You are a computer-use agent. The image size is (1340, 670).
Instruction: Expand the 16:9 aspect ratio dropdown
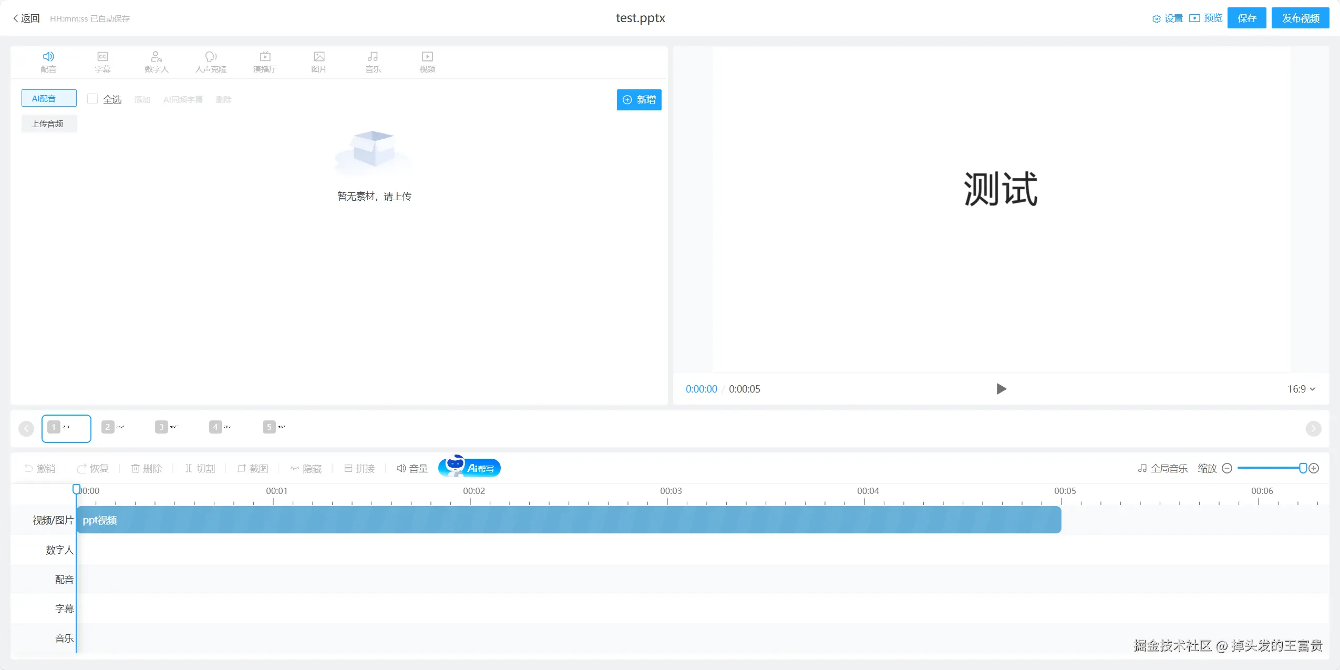tap(1301, 389)
